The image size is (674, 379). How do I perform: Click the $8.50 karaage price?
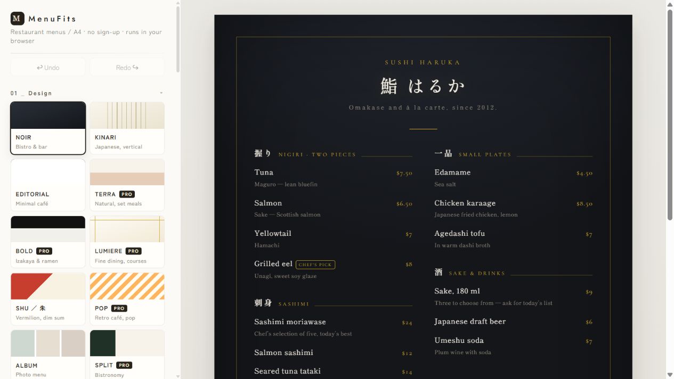pos(584,204)
